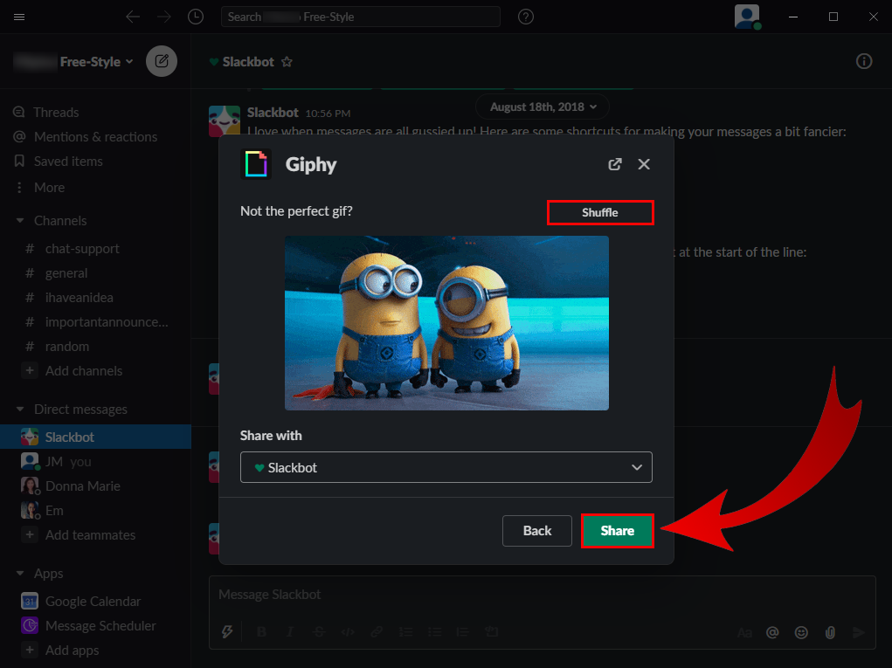Star the Slackbot conversation
The height and width of the screenshot is (668, 892).
click(287, 62)
